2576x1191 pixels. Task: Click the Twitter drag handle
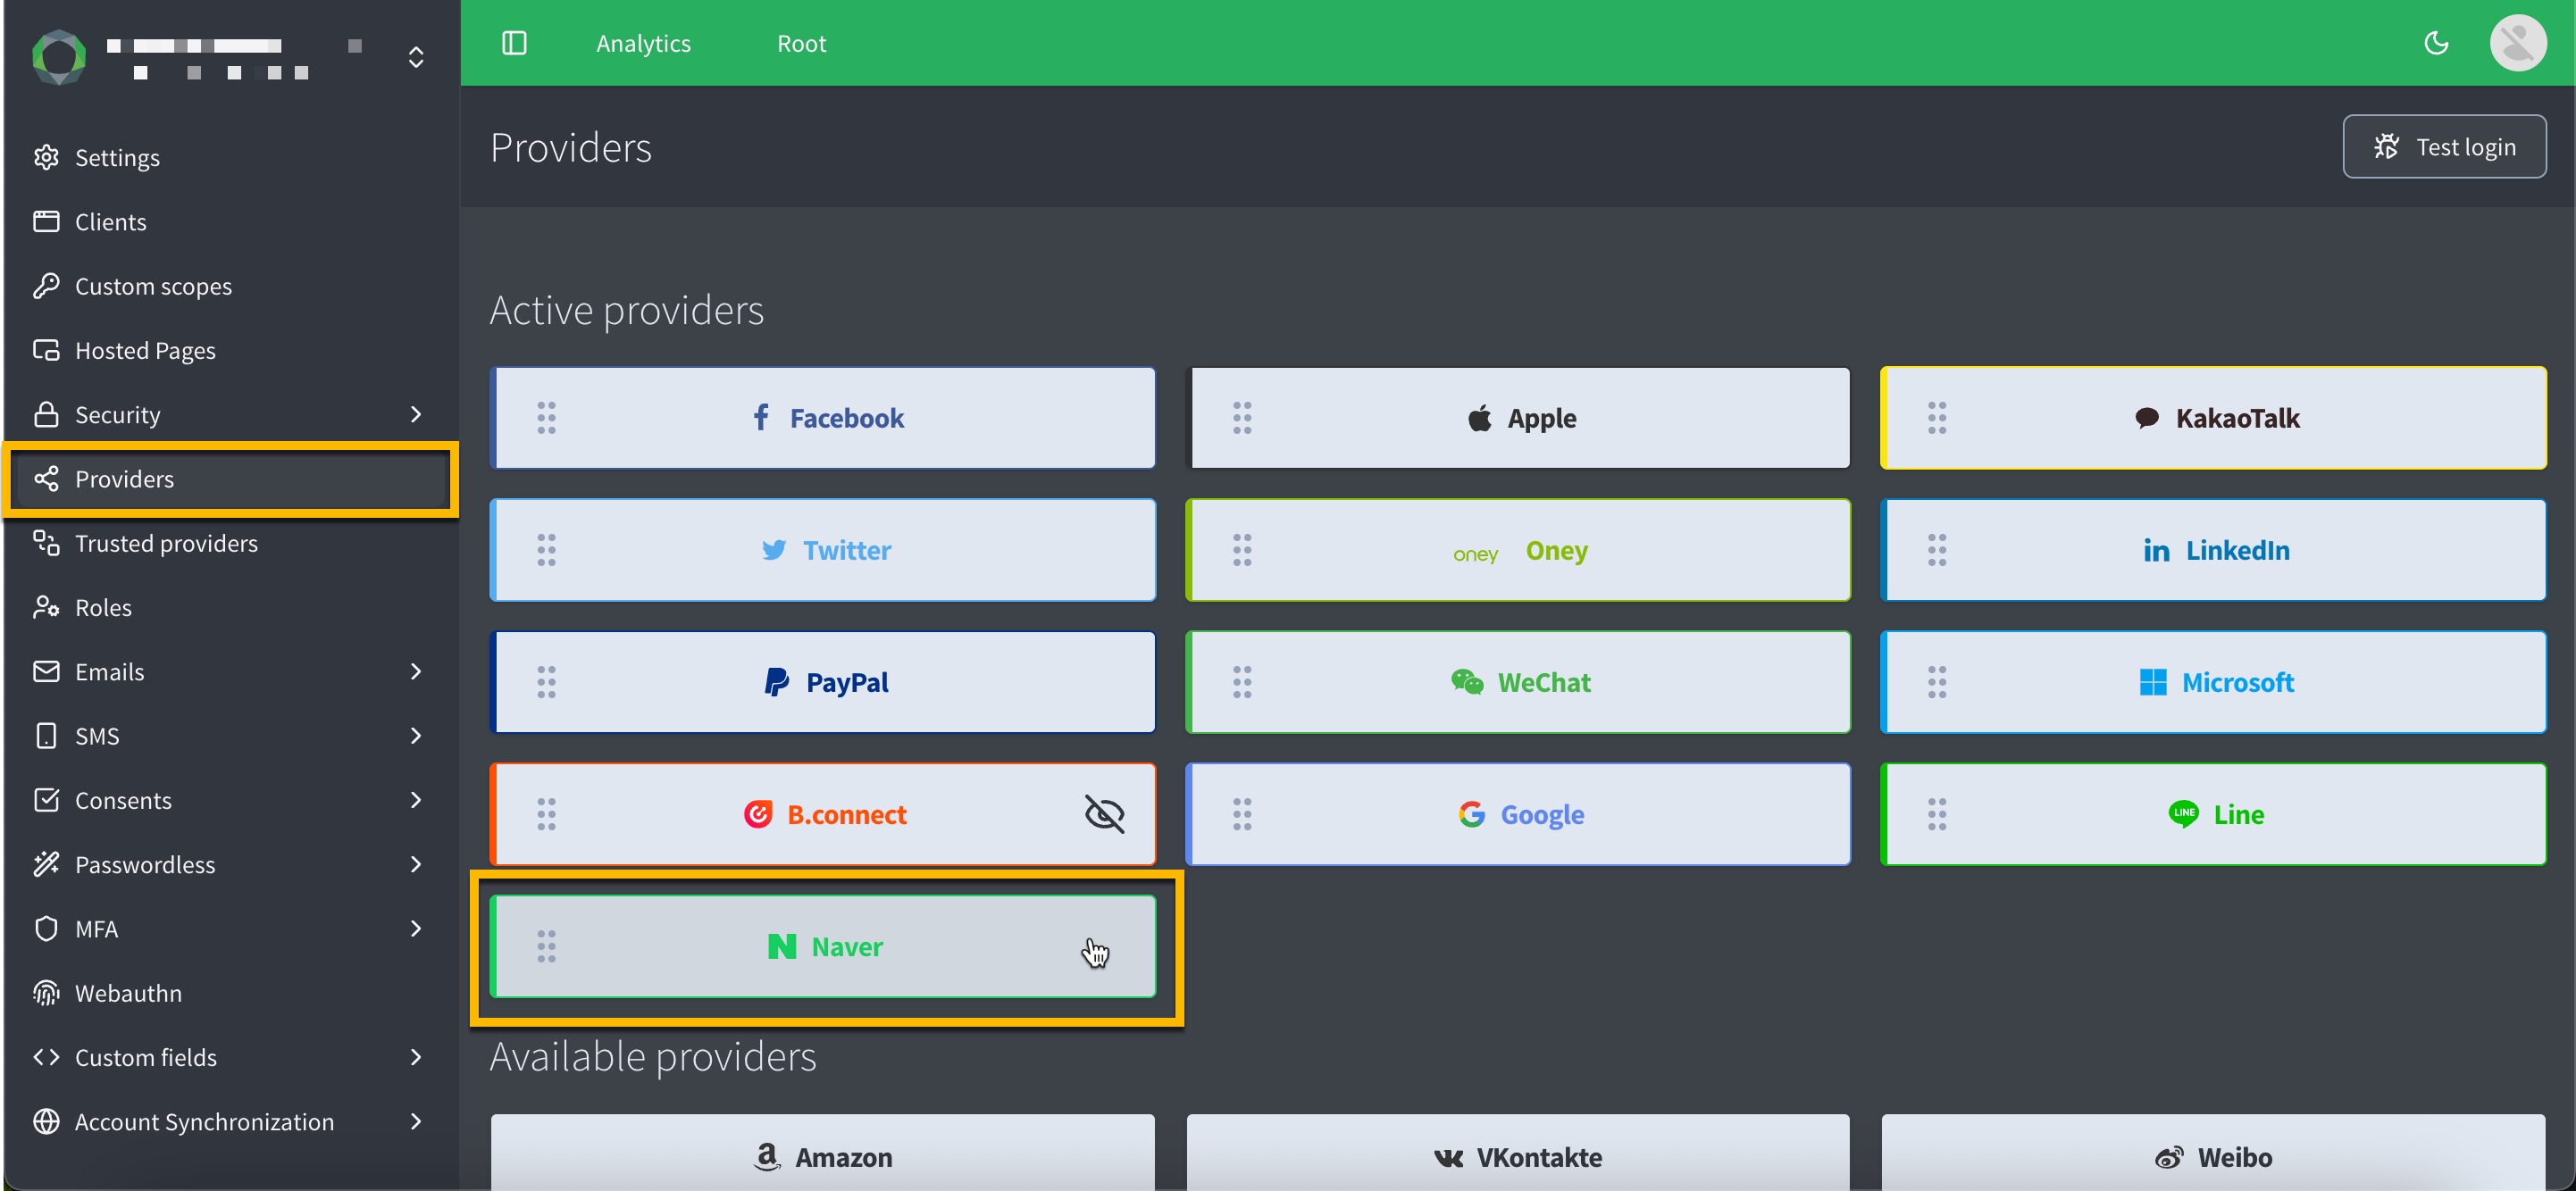[546, 550]
